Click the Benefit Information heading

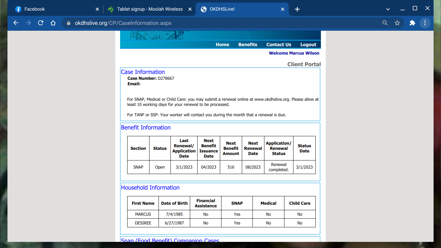click(x=146, y=128)
